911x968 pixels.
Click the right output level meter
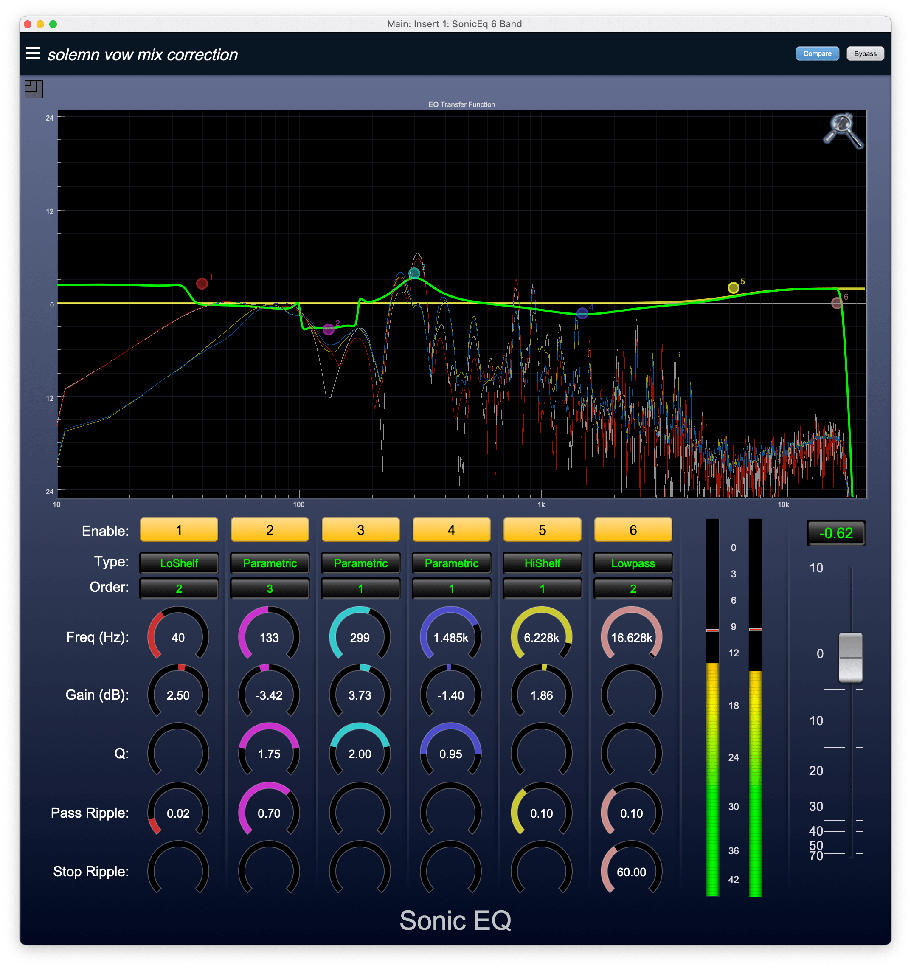click(755, 707)
